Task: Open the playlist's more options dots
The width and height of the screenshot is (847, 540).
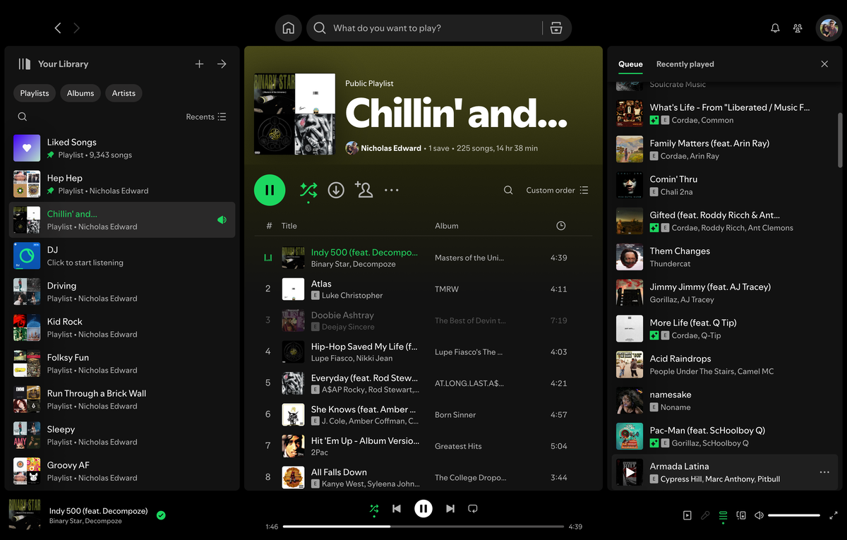Action: [392, 190]
